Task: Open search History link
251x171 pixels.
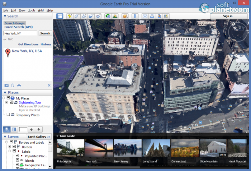Action: (46, 44)
